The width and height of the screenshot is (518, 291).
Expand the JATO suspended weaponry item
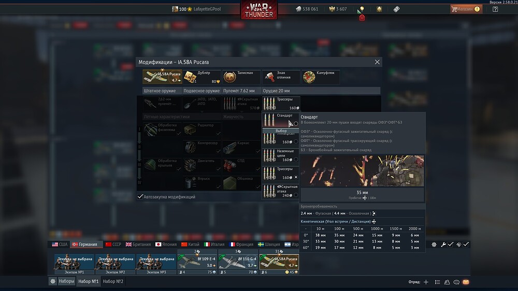tap(202, 104)
